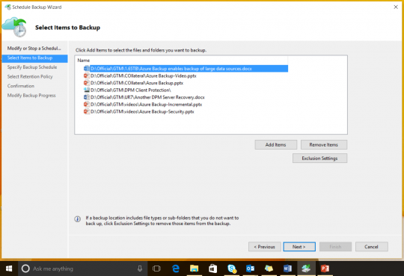Screen dimensions: 404x276
Task: Click the Next button
Action: point(299,247)
